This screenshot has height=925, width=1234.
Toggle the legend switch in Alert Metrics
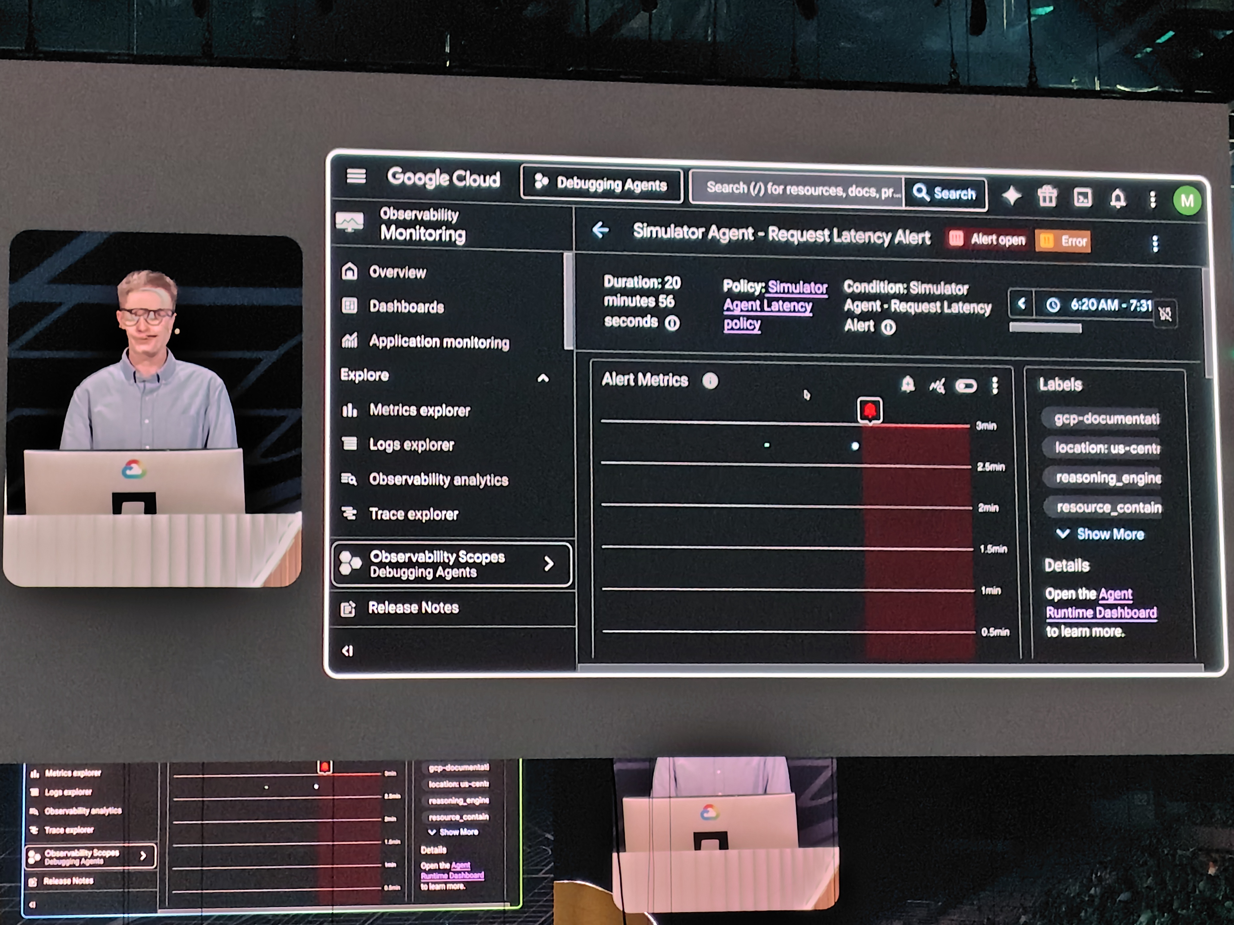pos(966,386)
